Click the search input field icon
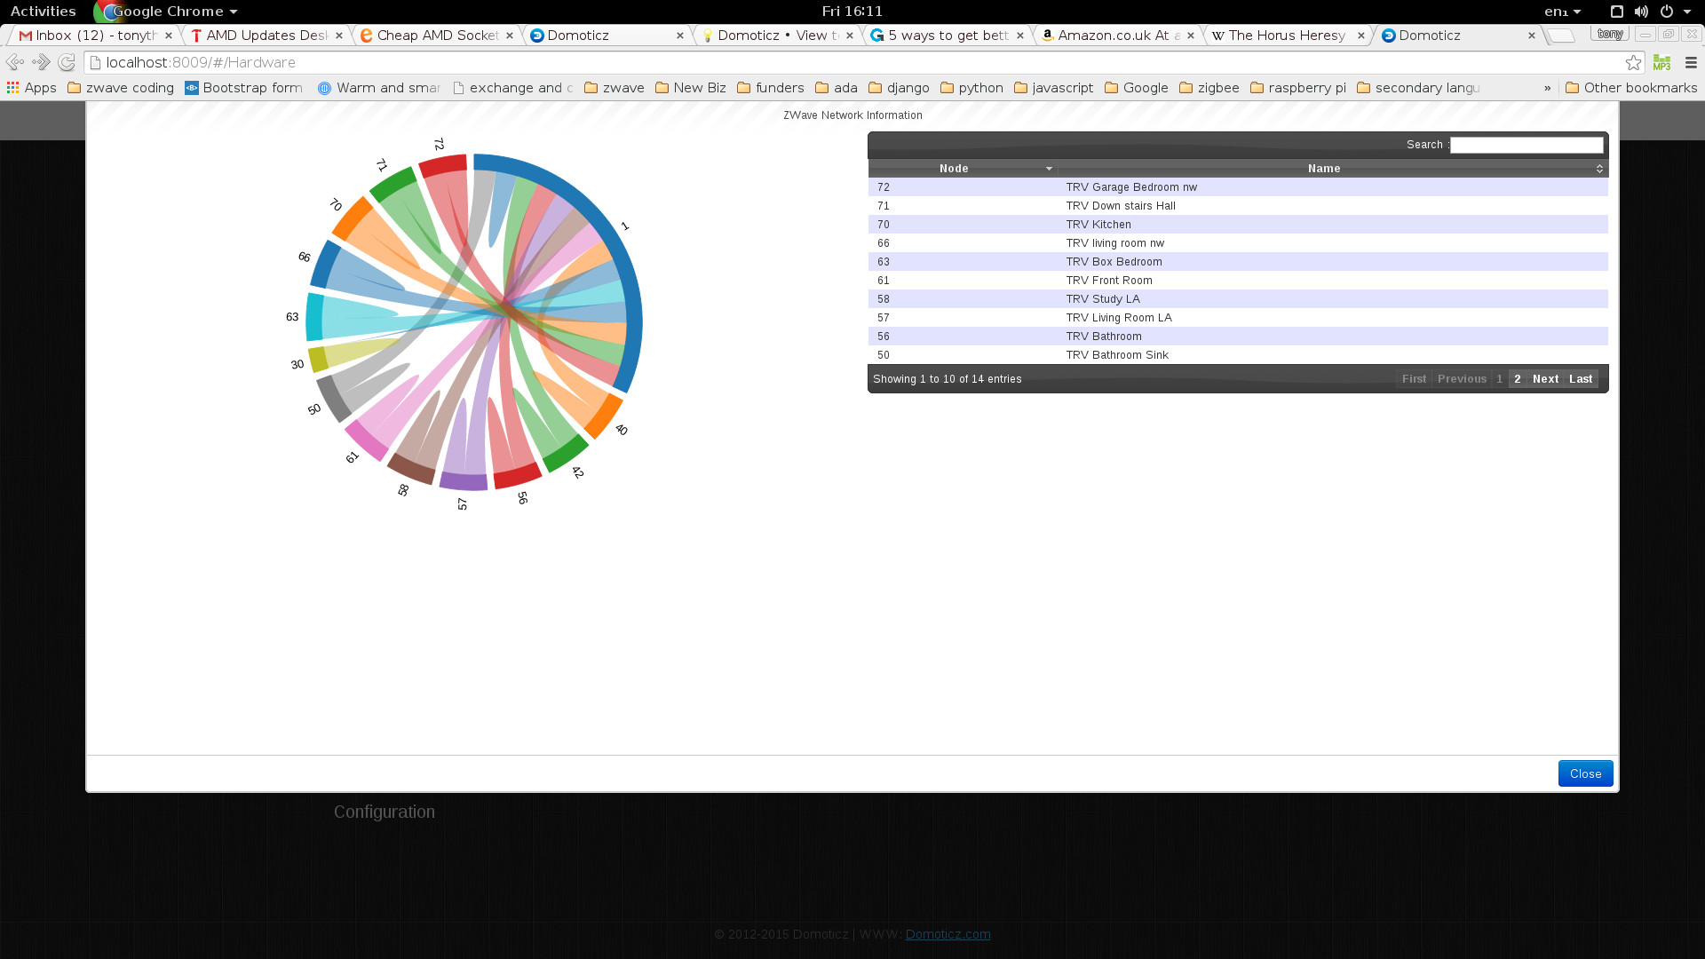The height and width of the screenshot is (959, 1705). point(1528,144)
